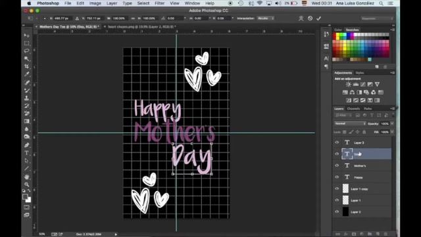This screenshot has height=237, width=421.
Task: Select the Hand tool
Action: 26,177
